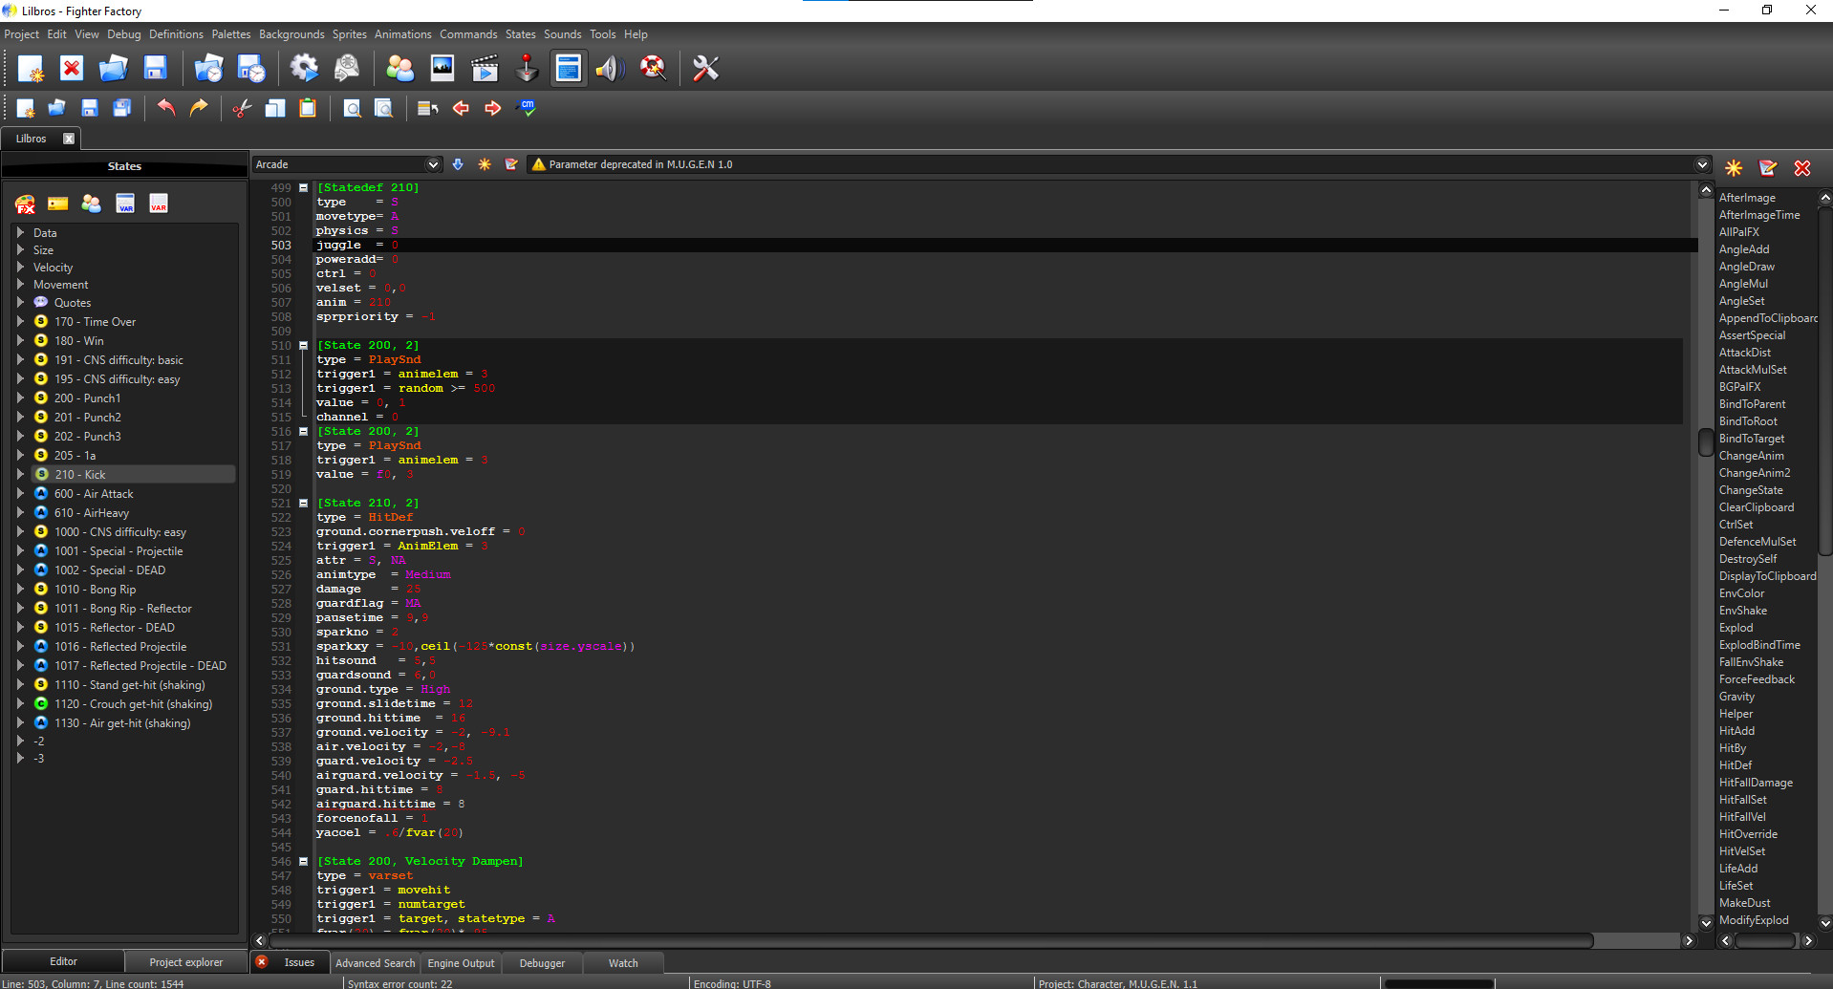Run the project with the gear-arrow icon
Screen dimensions: 1833x989
(x=304, y=68)
